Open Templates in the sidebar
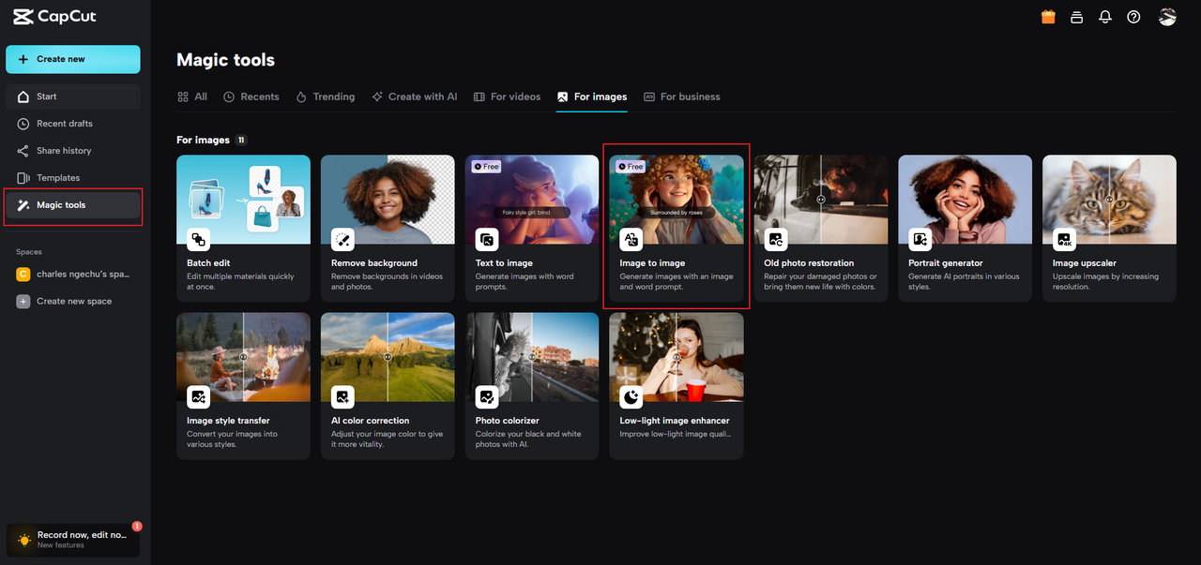 73,178
